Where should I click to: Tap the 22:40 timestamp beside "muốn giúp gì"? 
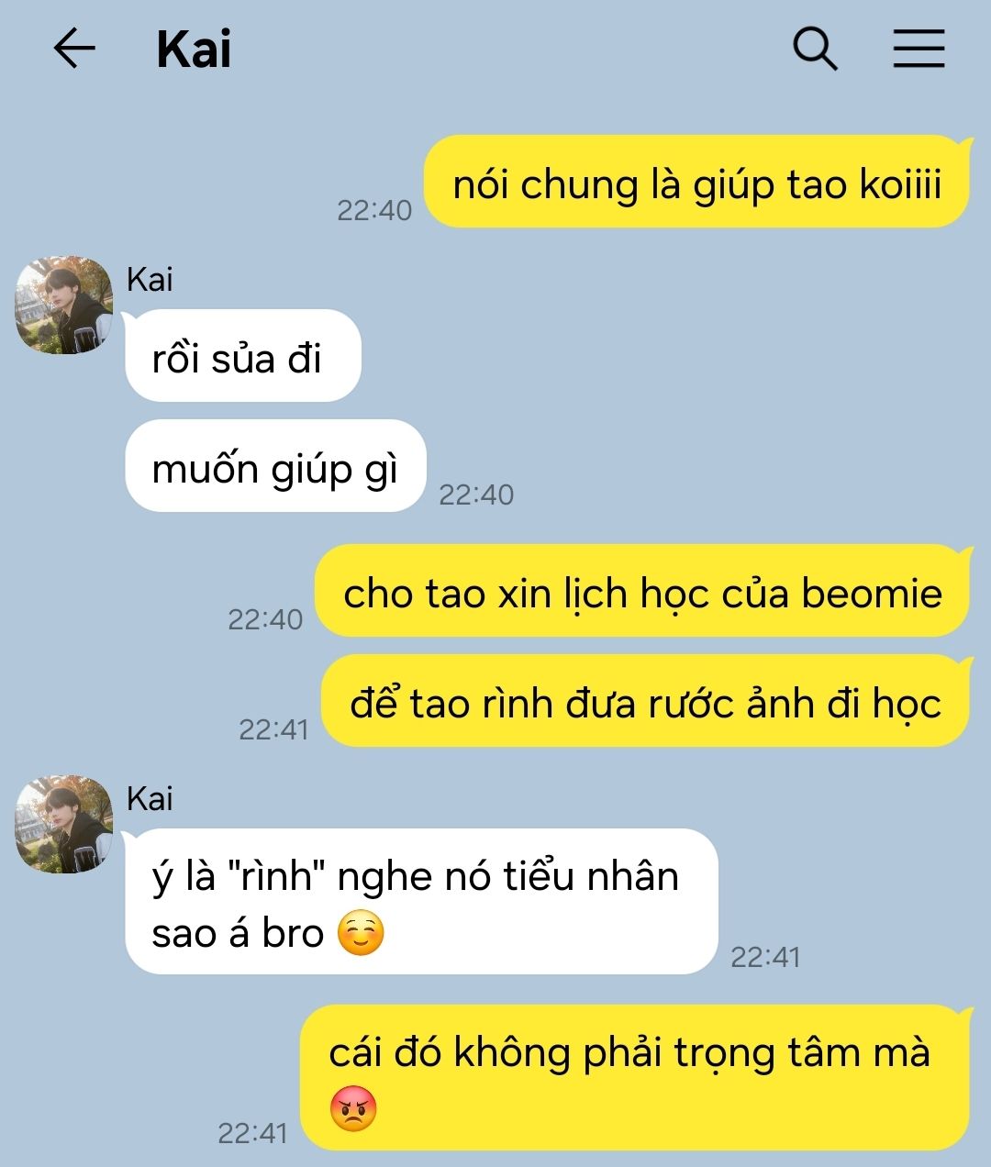pyautogui.click(x=476, y=495)
